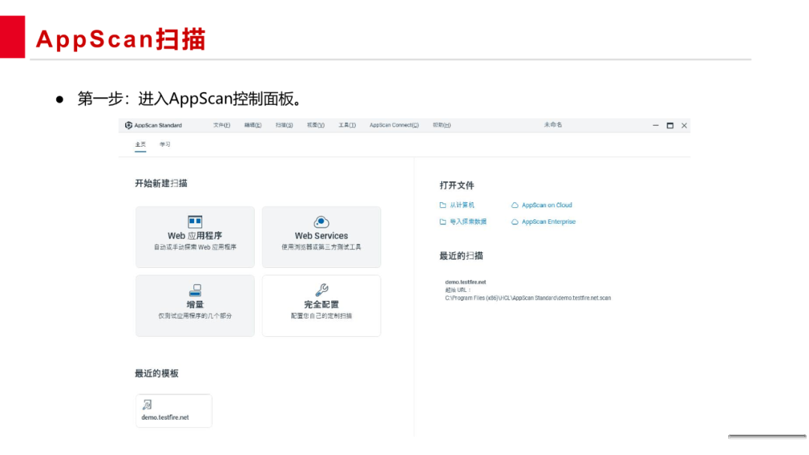Open the 帮助(H) menu
Viewport: 809px width, 455px height.
pyautogui.click(x=442, y=125)
